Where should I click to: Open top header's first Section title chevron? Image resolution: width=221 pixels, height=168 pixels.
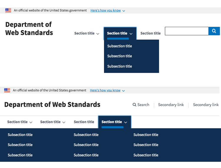pyautogui.click(x=98, y=34)
